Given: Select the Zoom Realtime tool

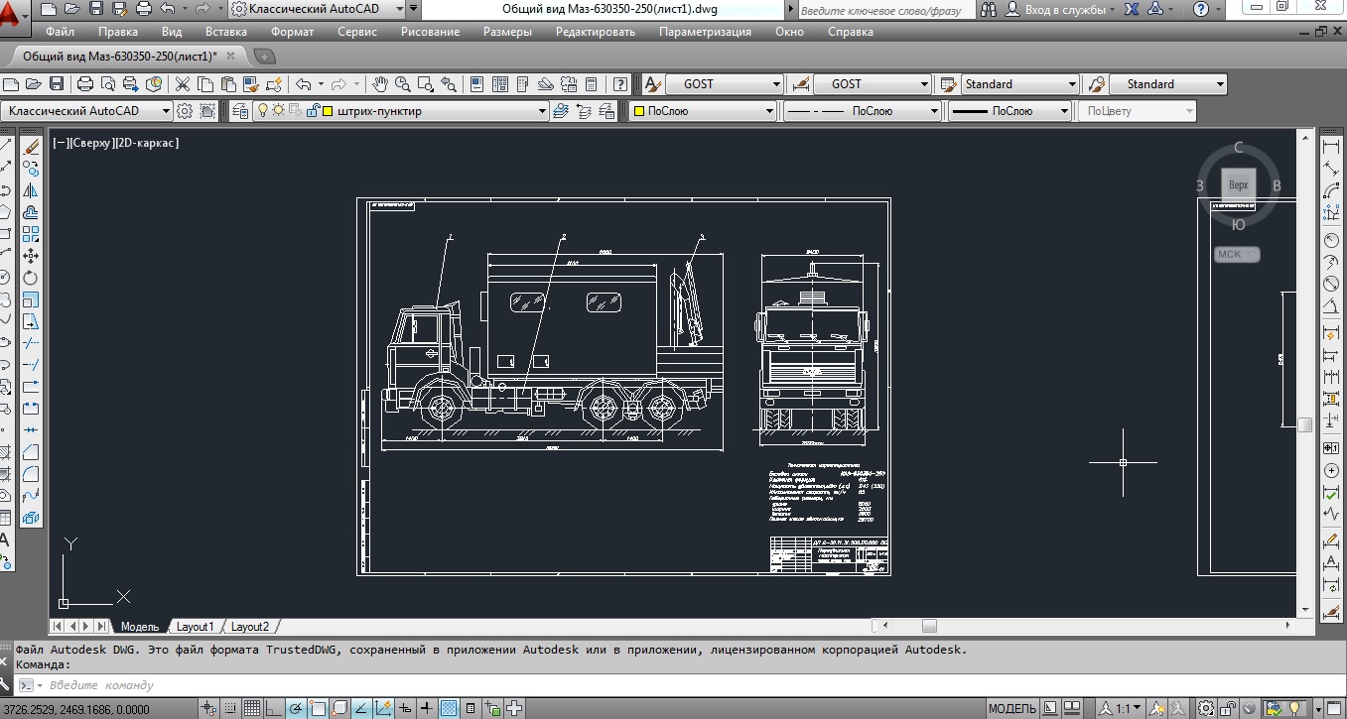Looking at the screenshot, I should tap(402, 84).
